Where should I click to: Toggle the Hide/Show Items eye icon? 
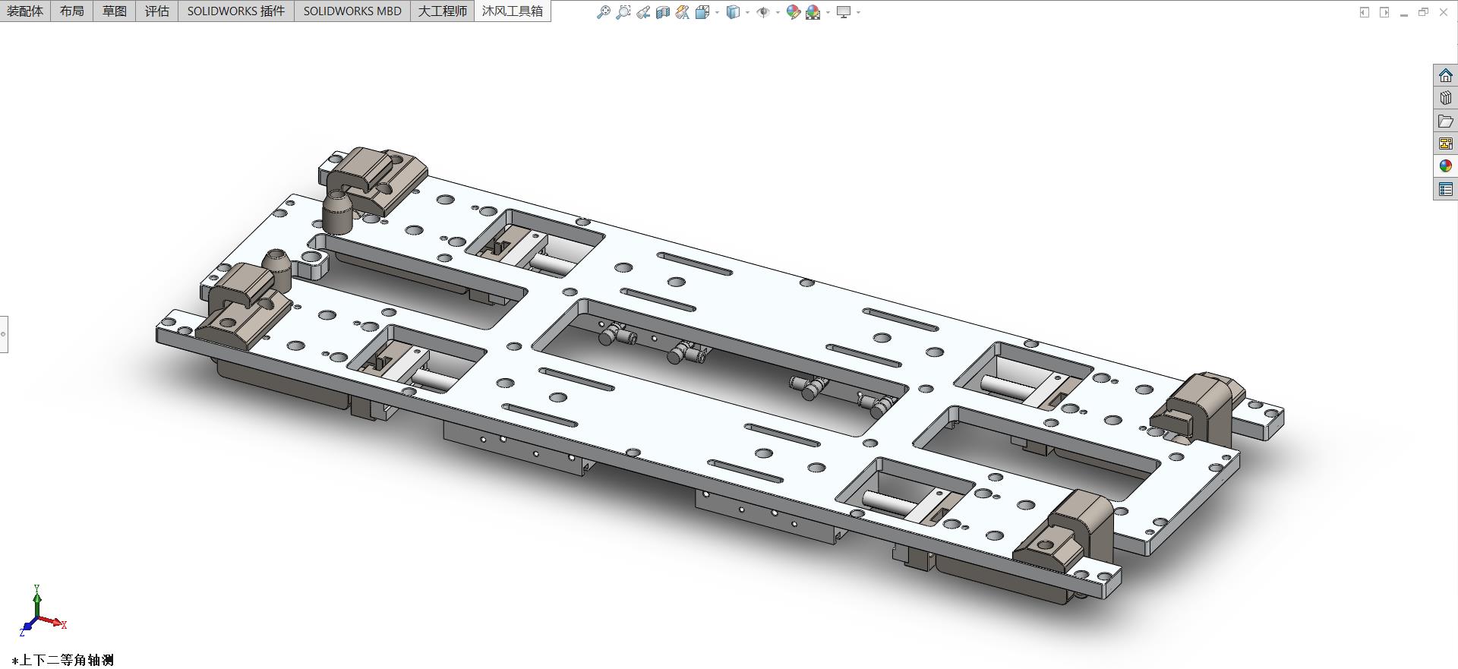[x=763, y=12]
